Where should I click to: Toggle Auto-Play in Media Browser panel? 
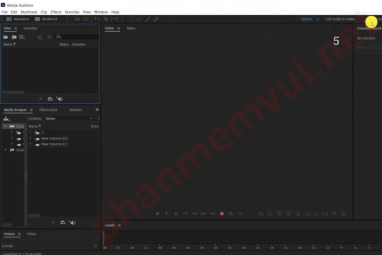click(x=72, y=222)
